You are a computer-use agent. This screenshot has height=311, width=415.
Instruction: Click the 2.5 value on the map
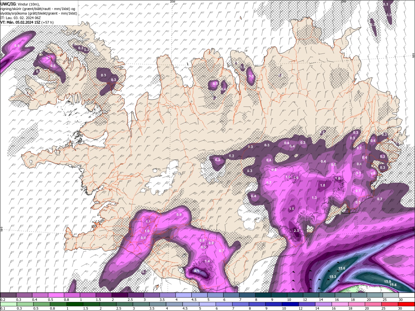296,230
